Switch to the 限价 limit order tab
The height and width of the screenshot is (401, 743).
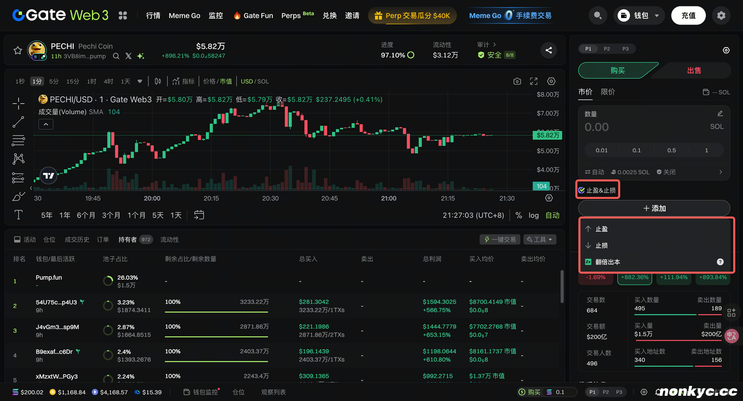point(608,92)
